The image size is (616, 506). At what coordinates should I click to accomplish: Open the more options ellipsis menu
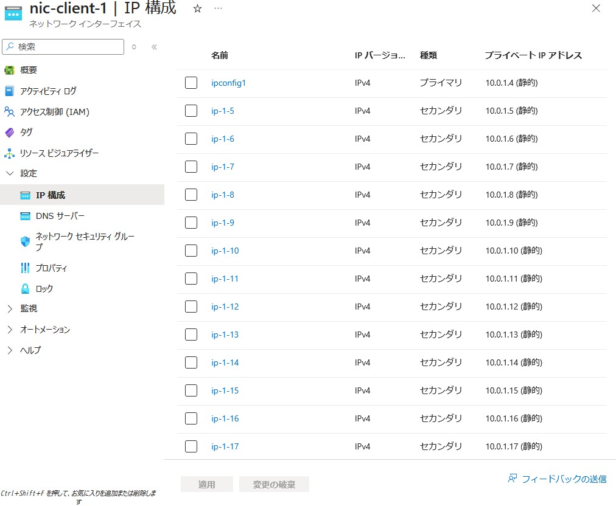tap(218, 9)
